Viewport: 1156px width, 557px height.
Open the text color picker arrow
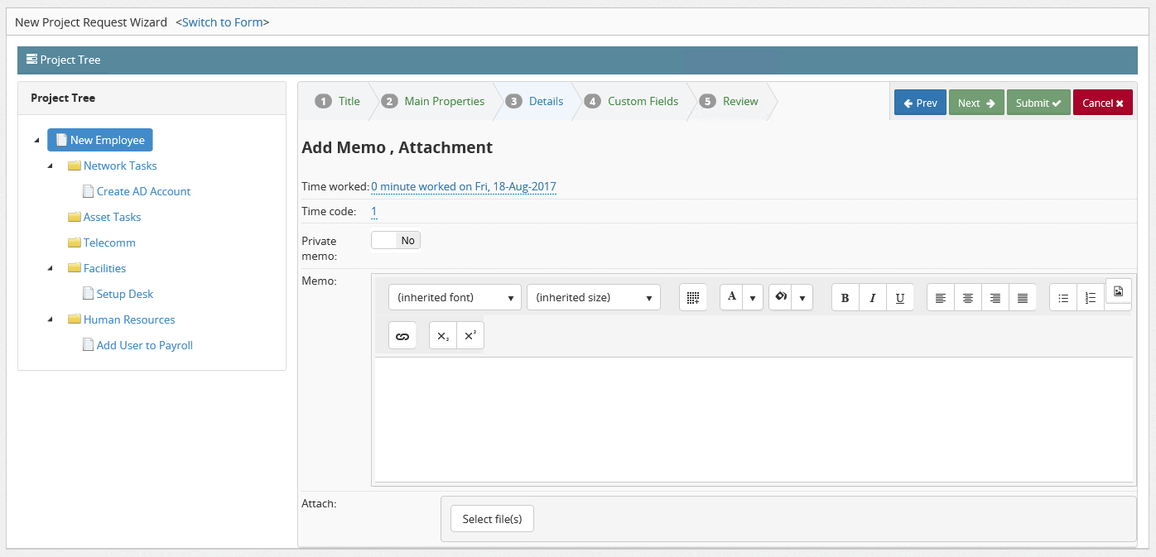click(x=752, y=298)
